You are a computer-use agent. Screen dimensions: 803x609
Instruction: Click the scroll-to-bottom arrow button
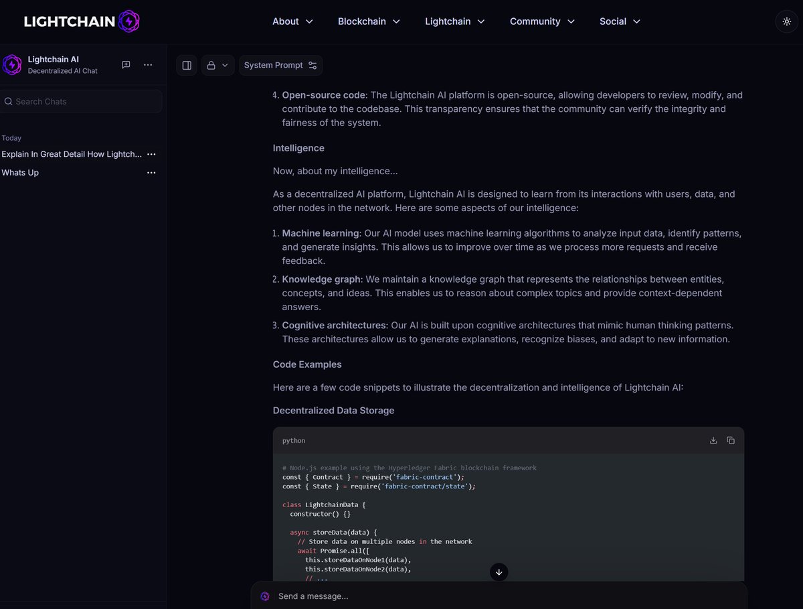click(x=499, y=572)
